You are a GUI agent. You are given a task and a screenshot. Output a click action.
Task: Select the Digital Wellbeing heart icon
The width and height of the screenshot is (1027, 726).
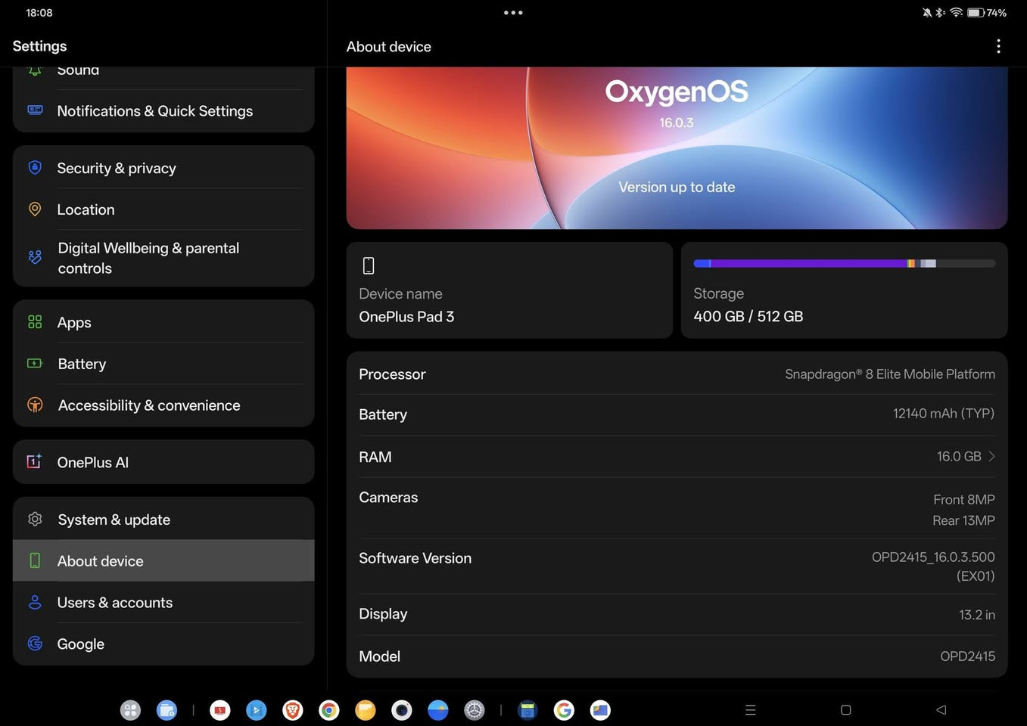(35, 257)
